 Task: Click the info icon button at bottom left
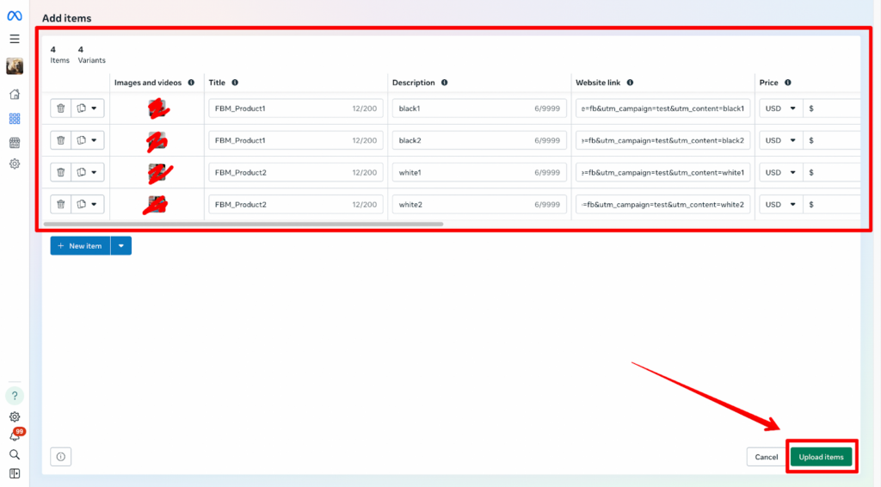pyautogui.click(x=61, y=457)
